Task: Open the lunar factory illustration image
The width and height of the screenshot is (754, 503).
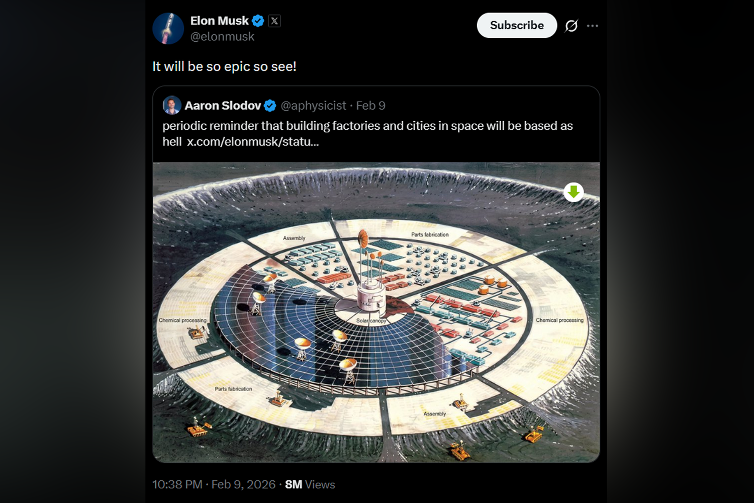Action: (x=376, y=312)
